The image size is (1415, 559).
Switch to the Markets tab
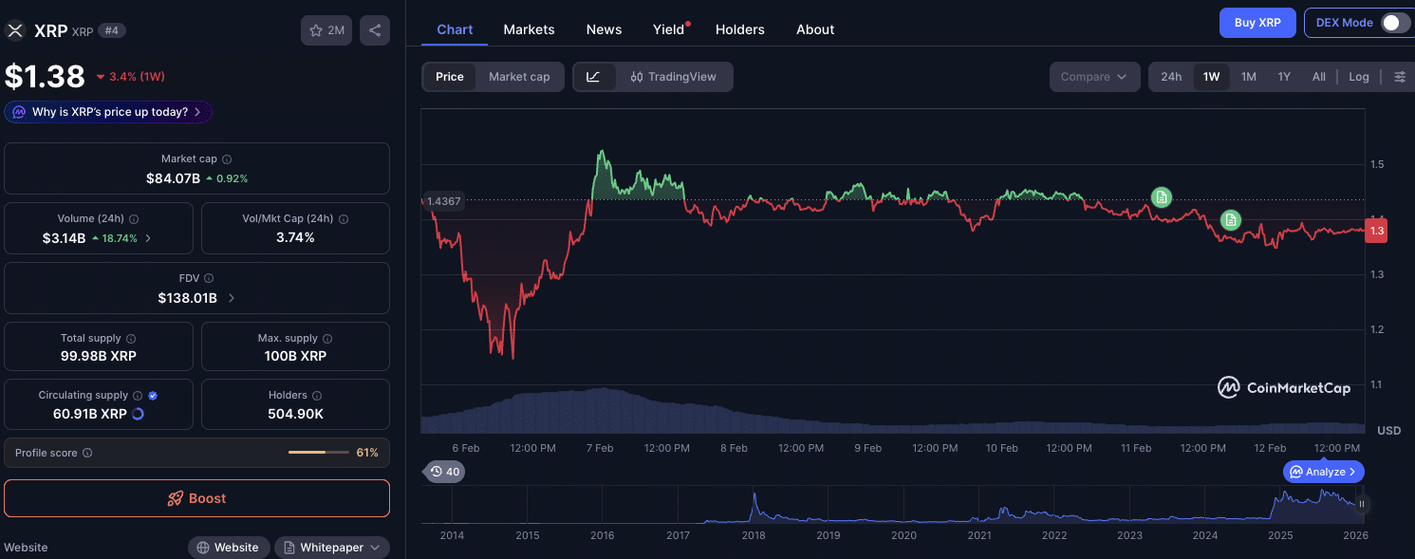coord(529,29)
